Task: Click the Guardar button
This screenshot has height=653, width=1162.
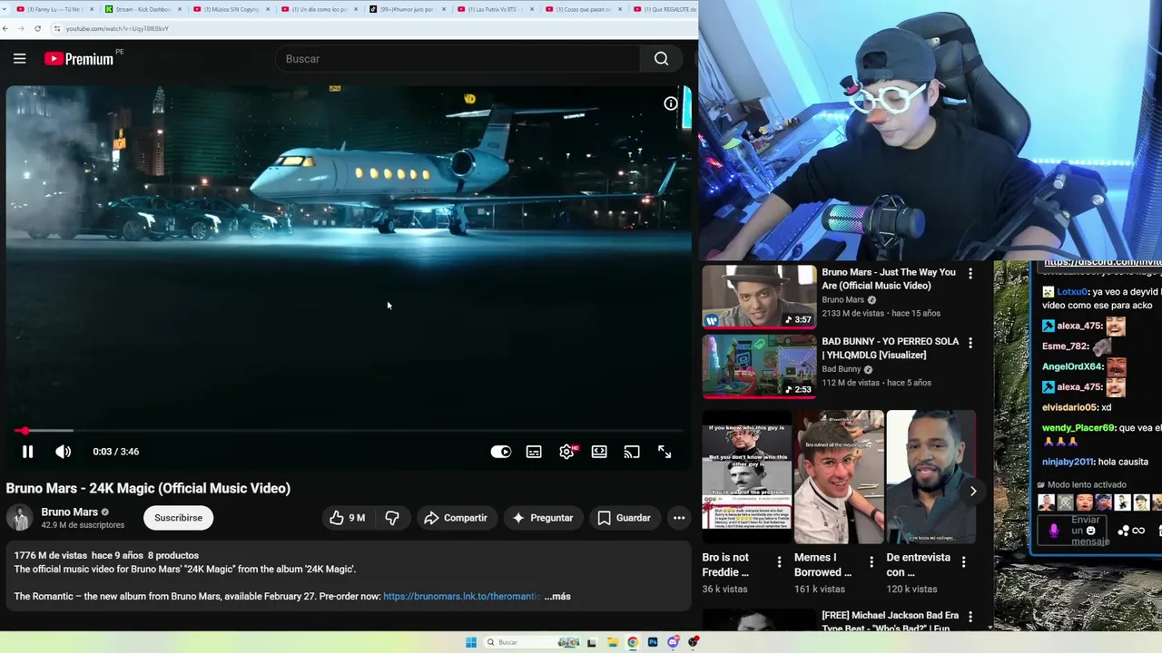Action: pyautogui.click(x=624, y=518)
